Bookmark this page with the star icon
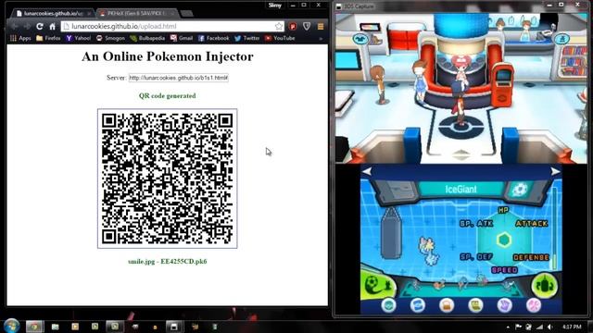 pyautogui.click(x=279, y=26)
